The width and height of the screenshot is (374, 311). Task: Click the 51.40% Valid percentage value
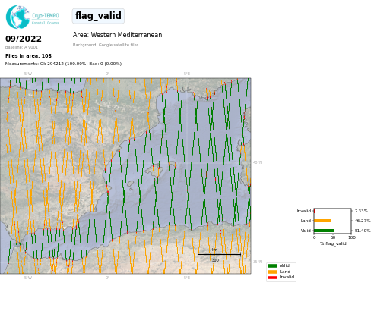coord(363,231)
